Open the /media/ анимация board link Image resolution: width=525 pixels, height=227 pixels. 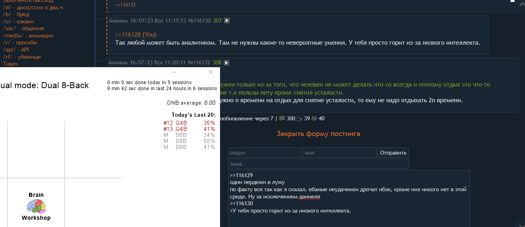pos(28,35)
